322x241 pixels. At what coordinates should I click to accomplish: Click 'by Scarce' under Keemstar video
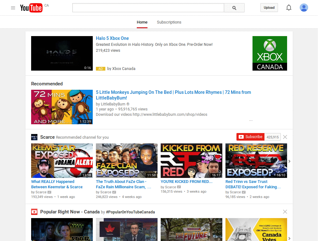(39, 192)
